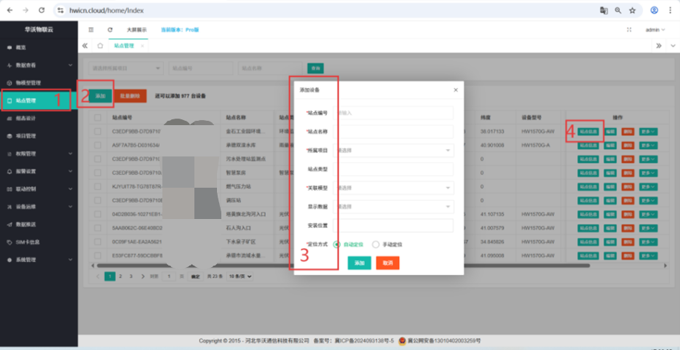The height and width of the screenshot is (350, 680).
Task: Expand the admin user dropdown menu
Action: click(x=655, y=30)
